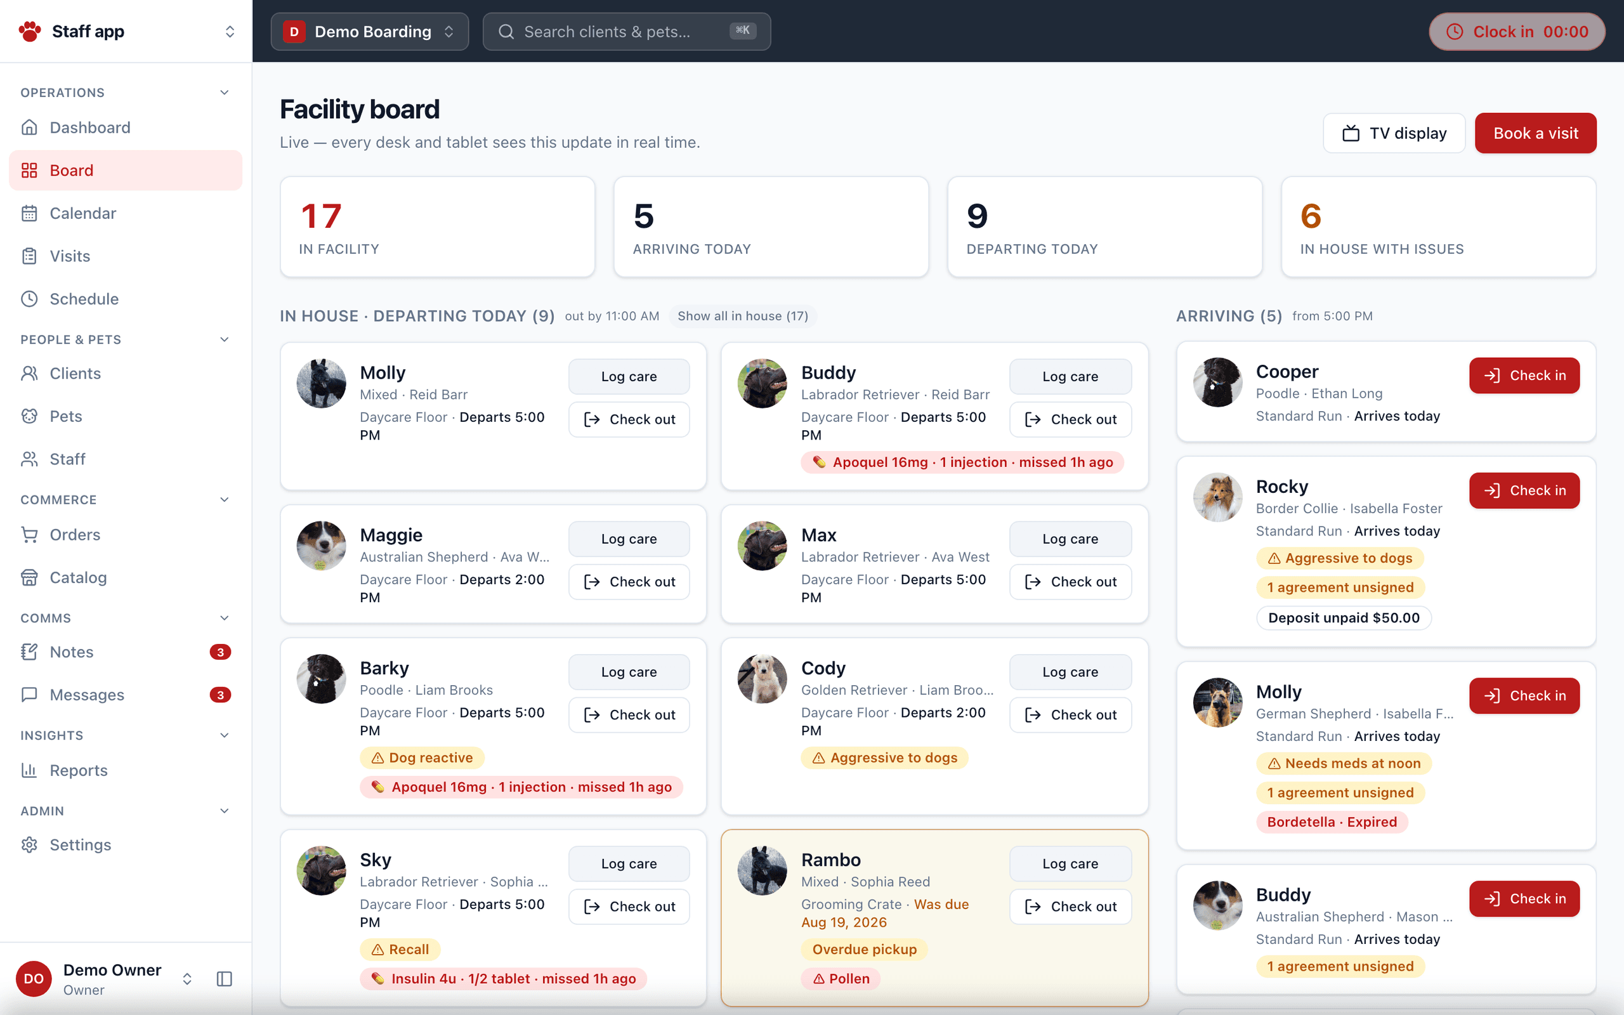Click the Notes unread badge showing 3
1624x1015 pixels.
pos(220,652)
